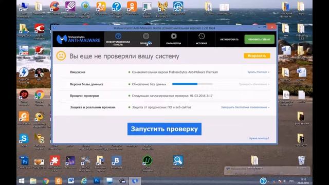The width and height of the screenshot is (329, 185).
Task: Open the Google Drive desktop shortcut
Action: (24, 30)
